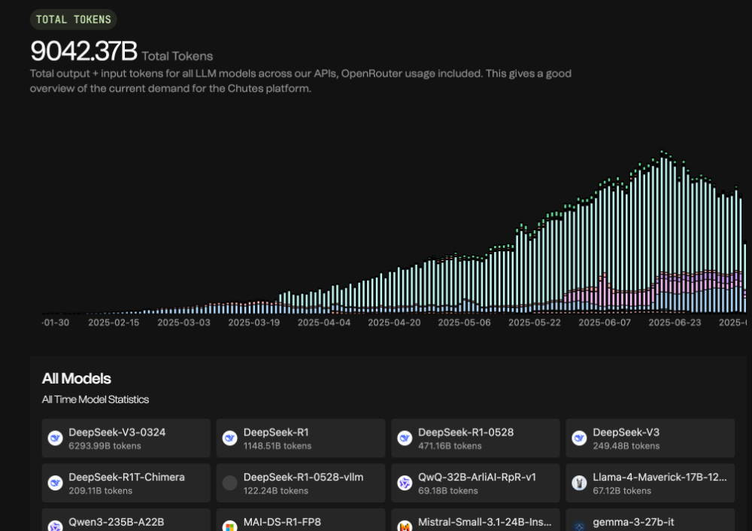
Task: Click the 2025-04-04 date axis label
Action: point(324,323)
